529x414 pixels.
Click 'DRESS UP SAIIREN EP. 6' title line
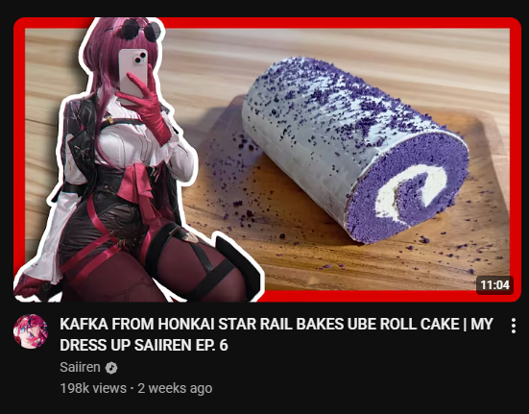click(144, 345)
